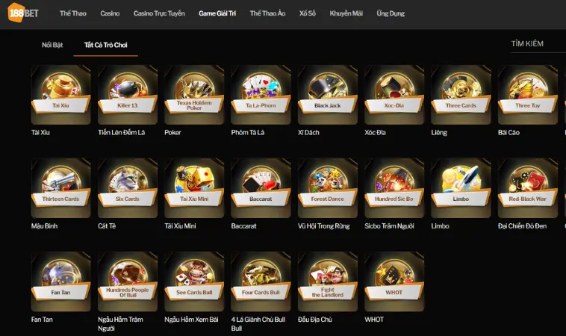
Task: Open the Khuyến Mãi link
Action: point(346,13)
